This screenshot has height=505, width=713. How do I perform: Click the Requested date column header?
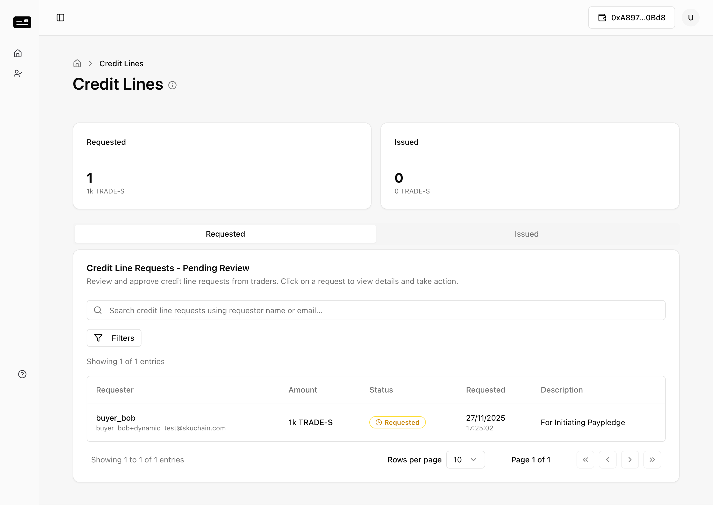485,390
